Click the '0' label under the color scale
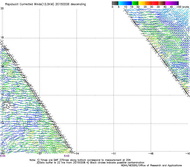Screen dimensions: 190x167 point(112,7)
